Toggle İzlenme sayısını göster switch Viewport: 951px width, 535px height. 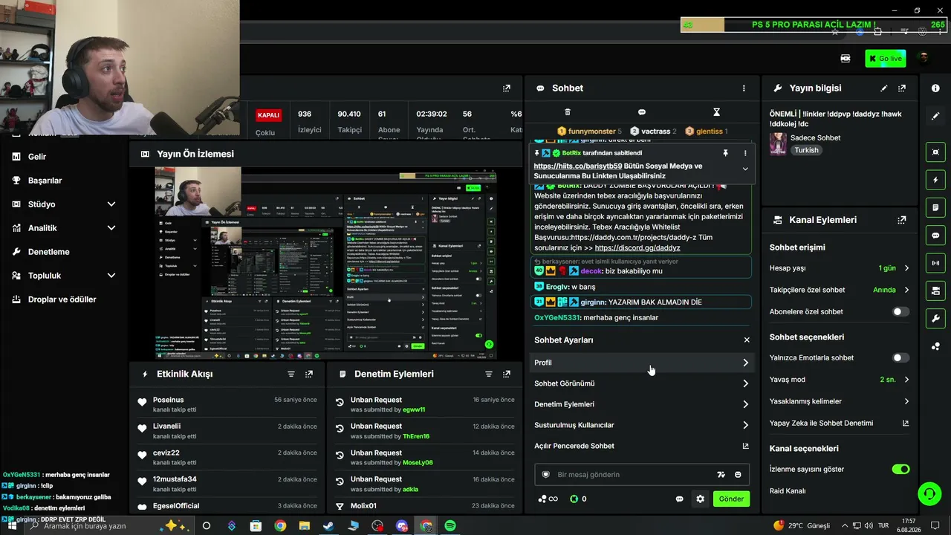900,470
